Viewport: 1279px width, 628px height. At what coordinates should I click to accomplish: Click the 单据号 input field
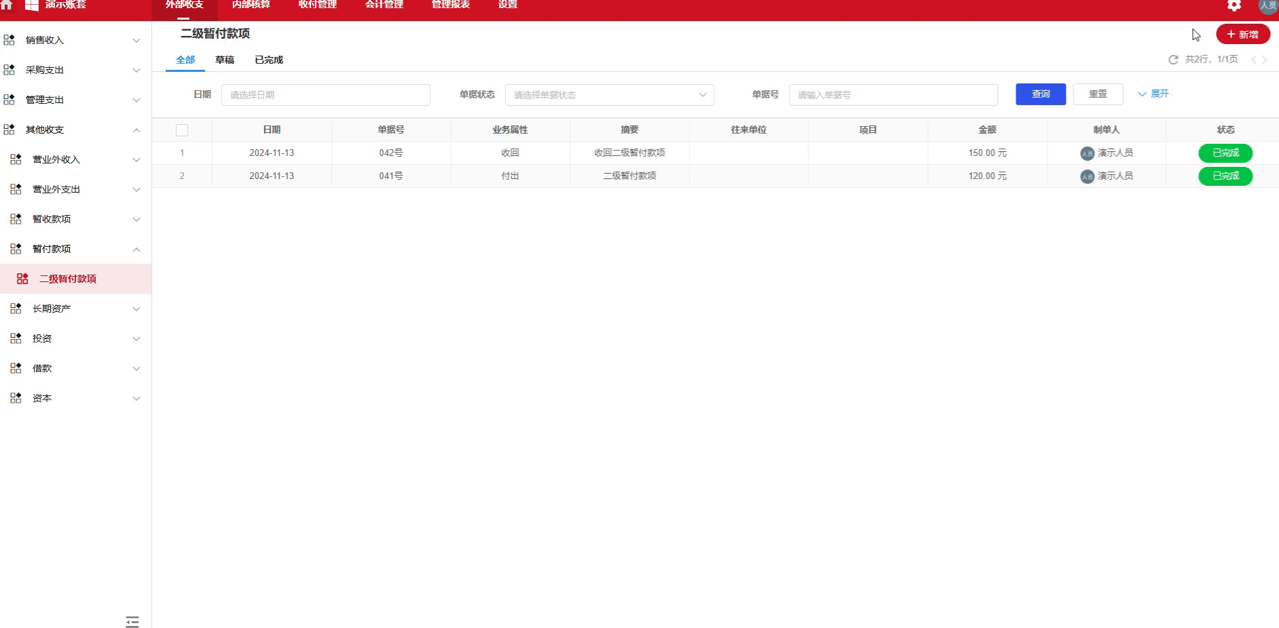click(893, 95)
